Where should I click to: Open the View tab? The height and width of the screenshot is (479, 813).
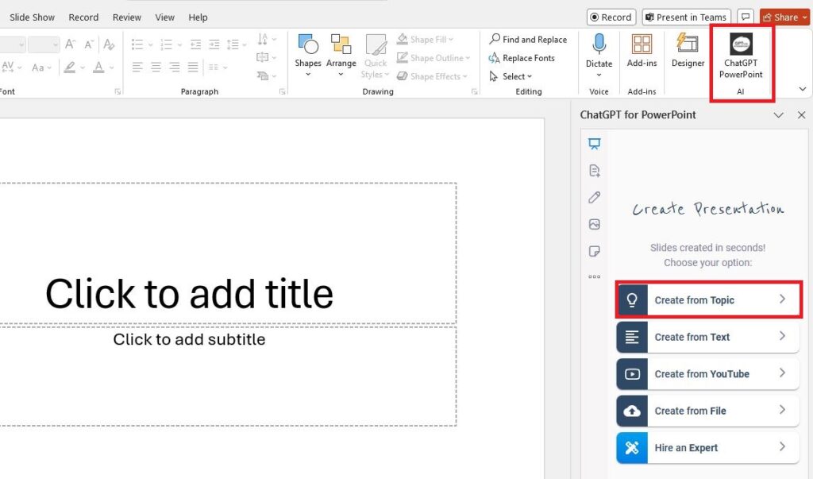164,17
